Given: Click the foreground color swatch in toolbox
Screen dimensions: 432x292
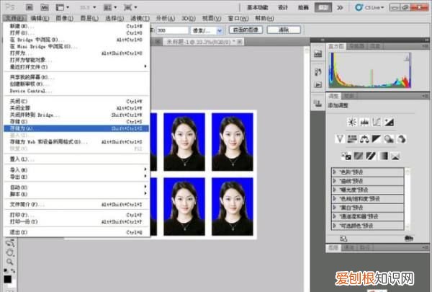Looking at the screenshot, I should point(6,278).
